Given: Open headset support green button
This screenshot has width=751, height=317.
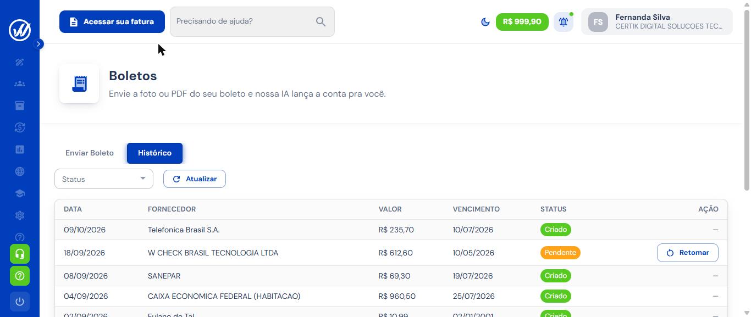Looking at the screenshot, I should pyautogui.click(x=20, y=254).
